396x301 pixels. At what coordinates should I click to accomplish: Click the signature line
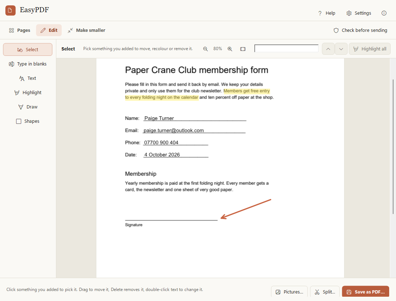[x=171, y=220]
